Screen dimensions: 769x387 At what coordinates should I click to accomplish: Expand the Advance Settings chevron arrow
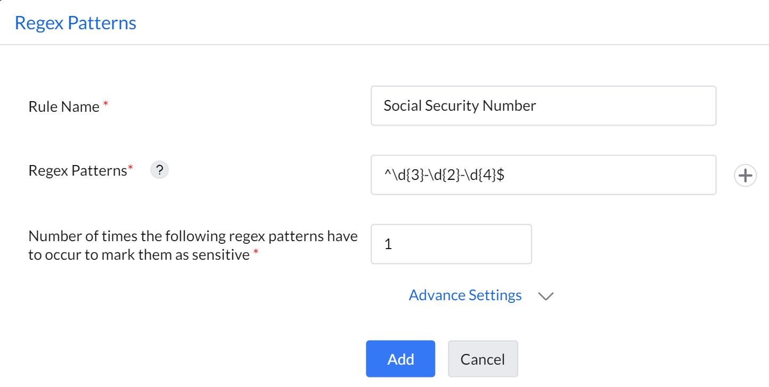pyautogui.click(x=546, y=297)
